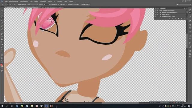The height and width of the screenshot is (108, 192).
Task: Select the Brush tool
Action: coord(2,29)
